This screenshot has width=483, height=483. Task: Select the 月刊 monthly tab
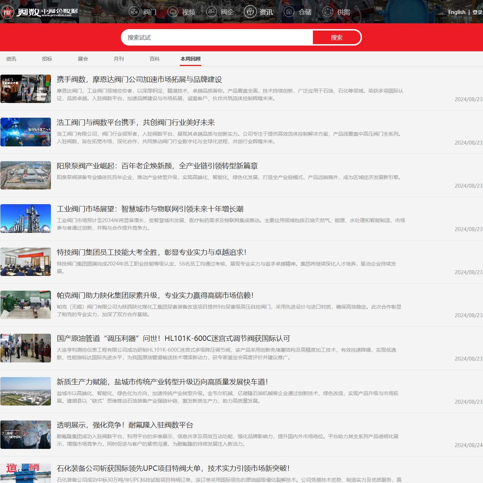[x=119, y=59]
